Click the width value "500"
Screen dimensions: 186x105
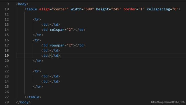pyautogui.click(x=89, y=9)
